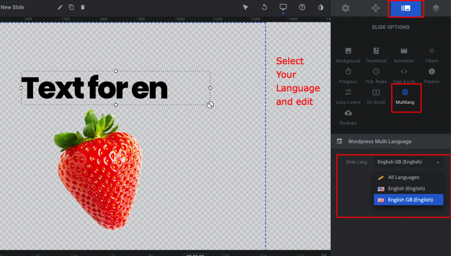This screenshot has width=451, height=256.
Task: Switch to the Slide Options tab
Action: pos(405,7)
